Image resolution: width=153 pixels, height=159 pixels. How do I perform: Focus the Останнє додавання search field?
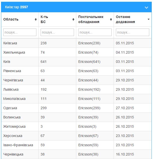point(132,32)
